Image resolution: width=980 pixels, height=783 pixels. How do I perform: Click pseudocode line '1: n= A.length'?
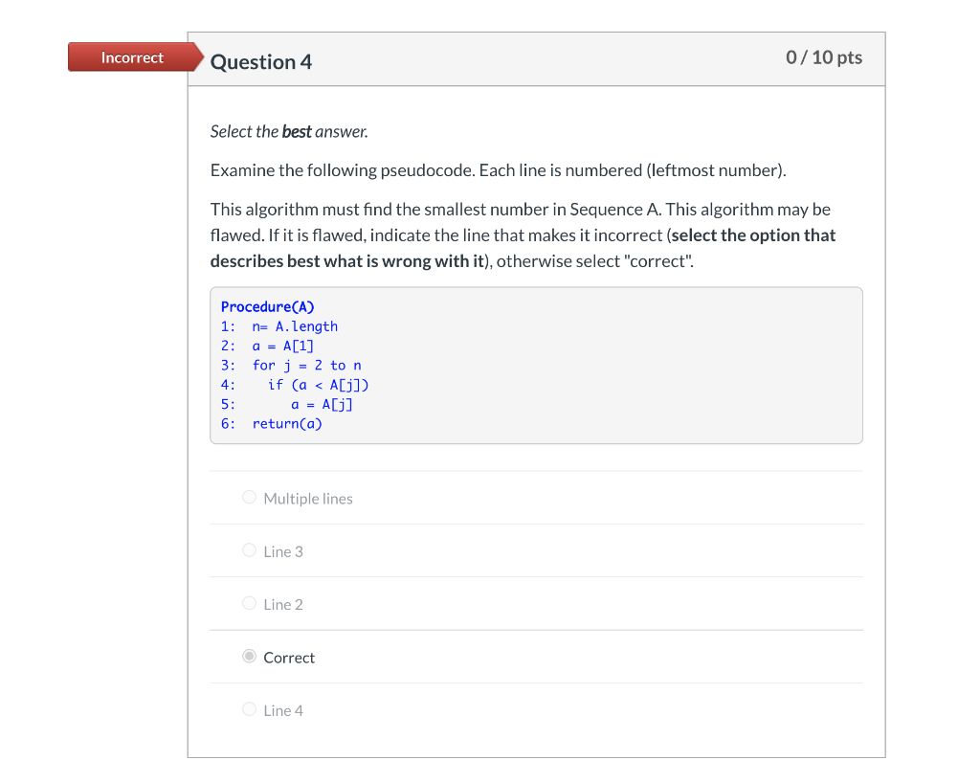coord(279,326)
